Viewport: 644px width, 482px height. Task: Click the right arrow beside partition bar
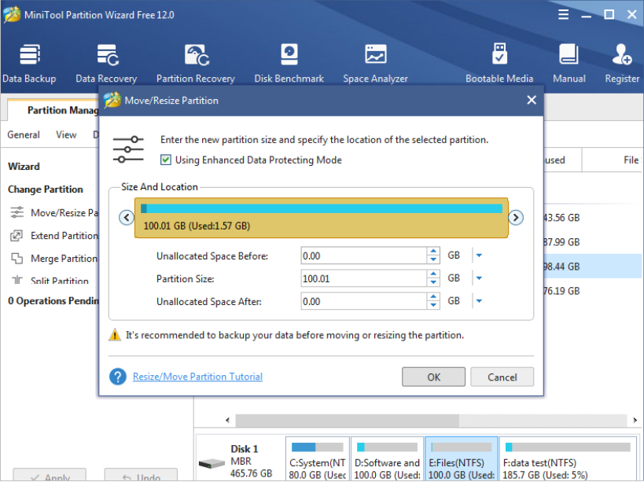click(516, 217)
